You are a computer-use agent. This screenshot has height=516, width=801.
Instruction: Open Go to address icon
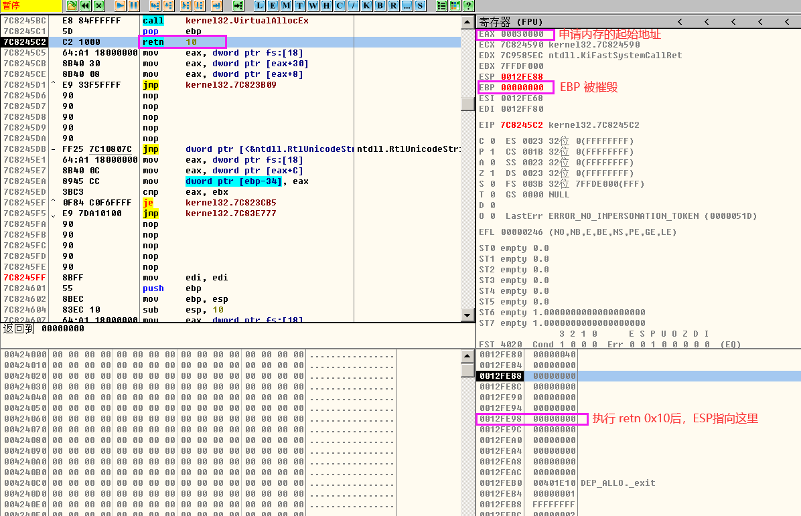tap(238, 5)
